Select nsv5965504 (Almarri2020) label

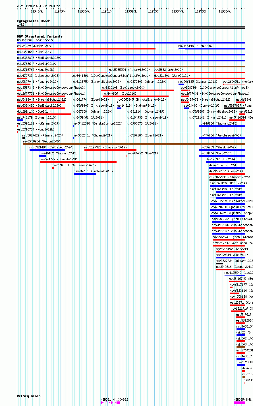129,70
